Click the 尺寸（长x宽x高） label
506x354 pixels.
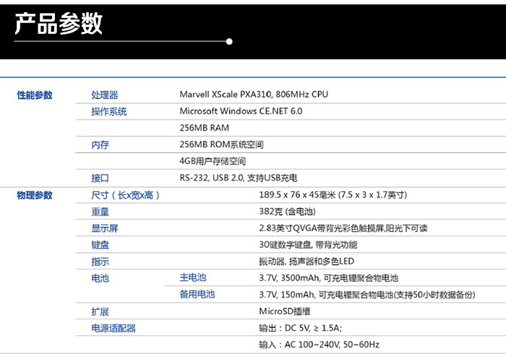126,195
